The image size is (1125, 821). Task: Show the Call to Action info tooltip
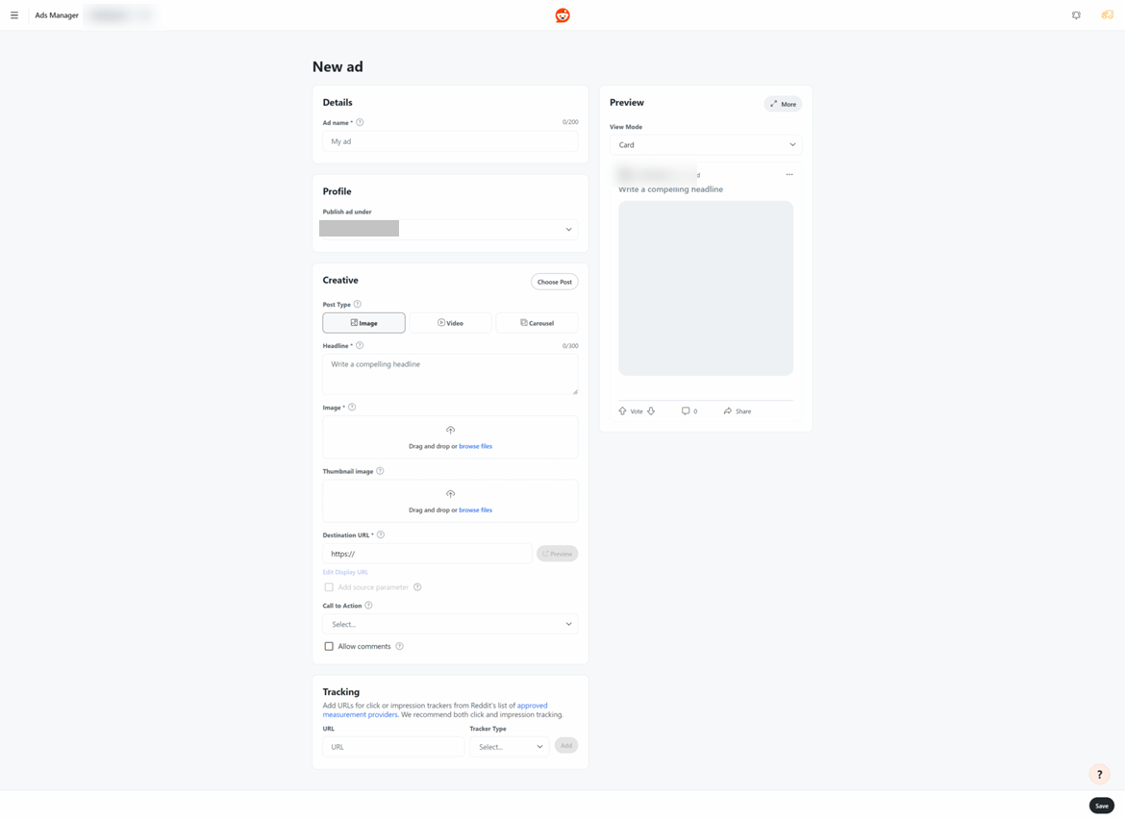(369, 605)
